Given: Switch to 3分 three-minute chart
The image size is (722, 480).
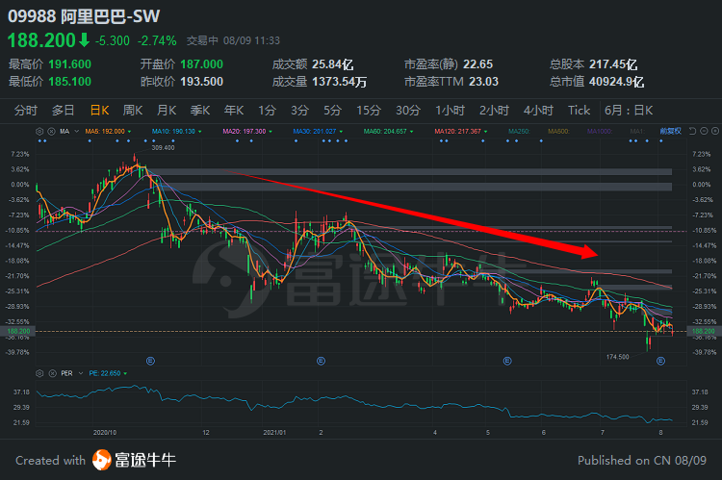Looking at the screenshot, I should [299, 111].
